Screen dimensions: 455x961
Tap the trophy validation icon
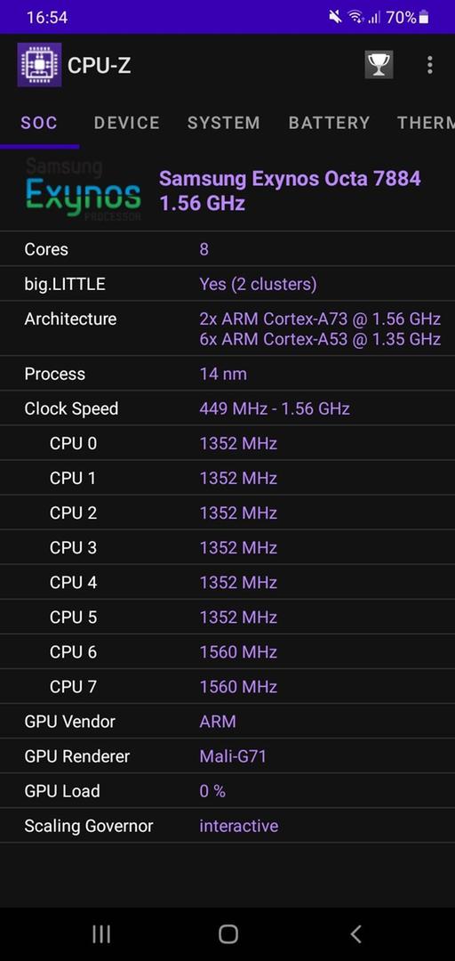[379, 64]
